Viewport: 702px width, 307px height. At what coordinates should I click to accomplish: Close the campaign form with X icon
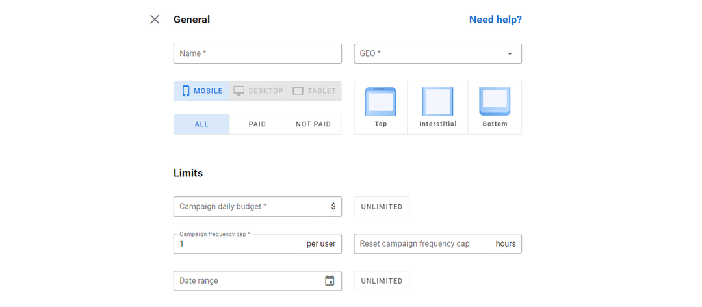tap(155, 20)
